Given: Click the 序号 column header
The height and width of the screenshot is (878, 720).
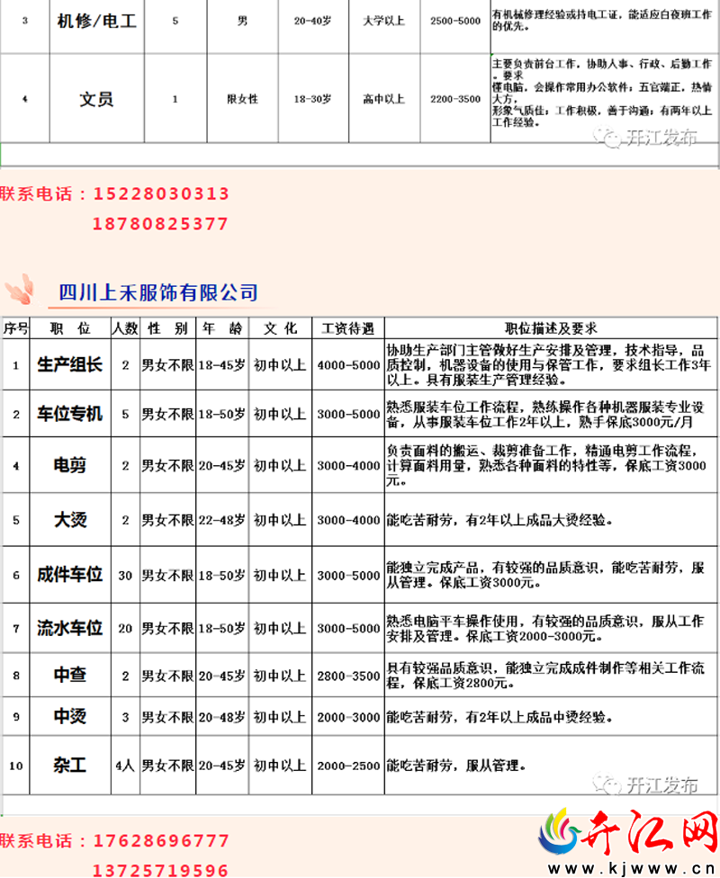Looking at the screenshot, I should pos(15,328).
